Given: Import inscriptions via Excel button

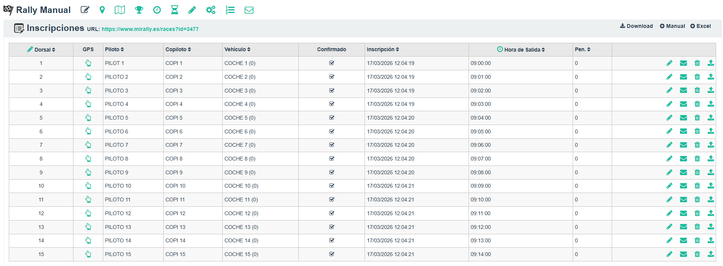Looking at the screenshot, I should (x=700, y=26).
